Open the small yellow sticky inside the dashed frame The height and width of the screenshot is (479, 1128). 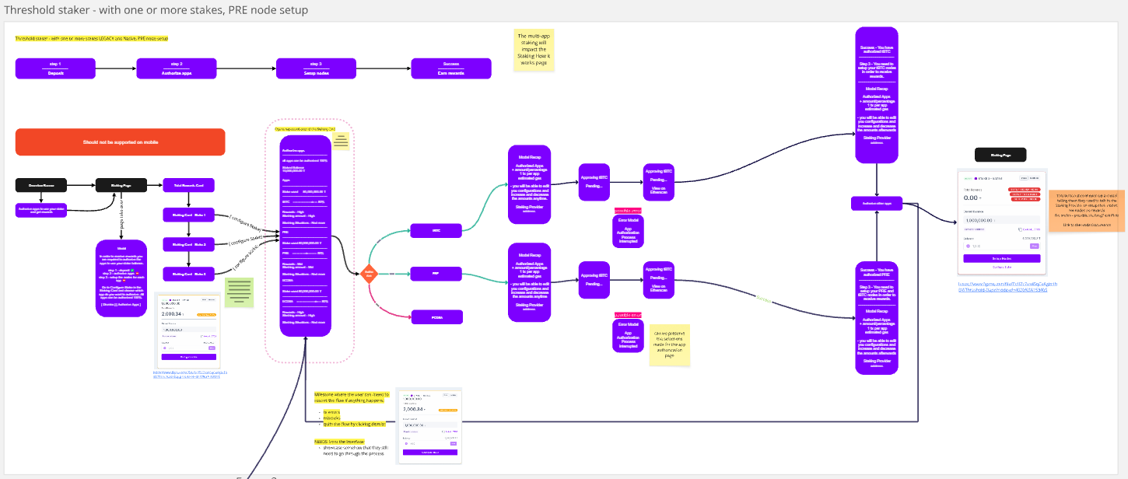[341, 141]
